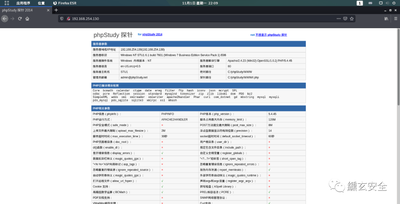
Task: Follow the phpStudy 2014 link
Action: 152,34
